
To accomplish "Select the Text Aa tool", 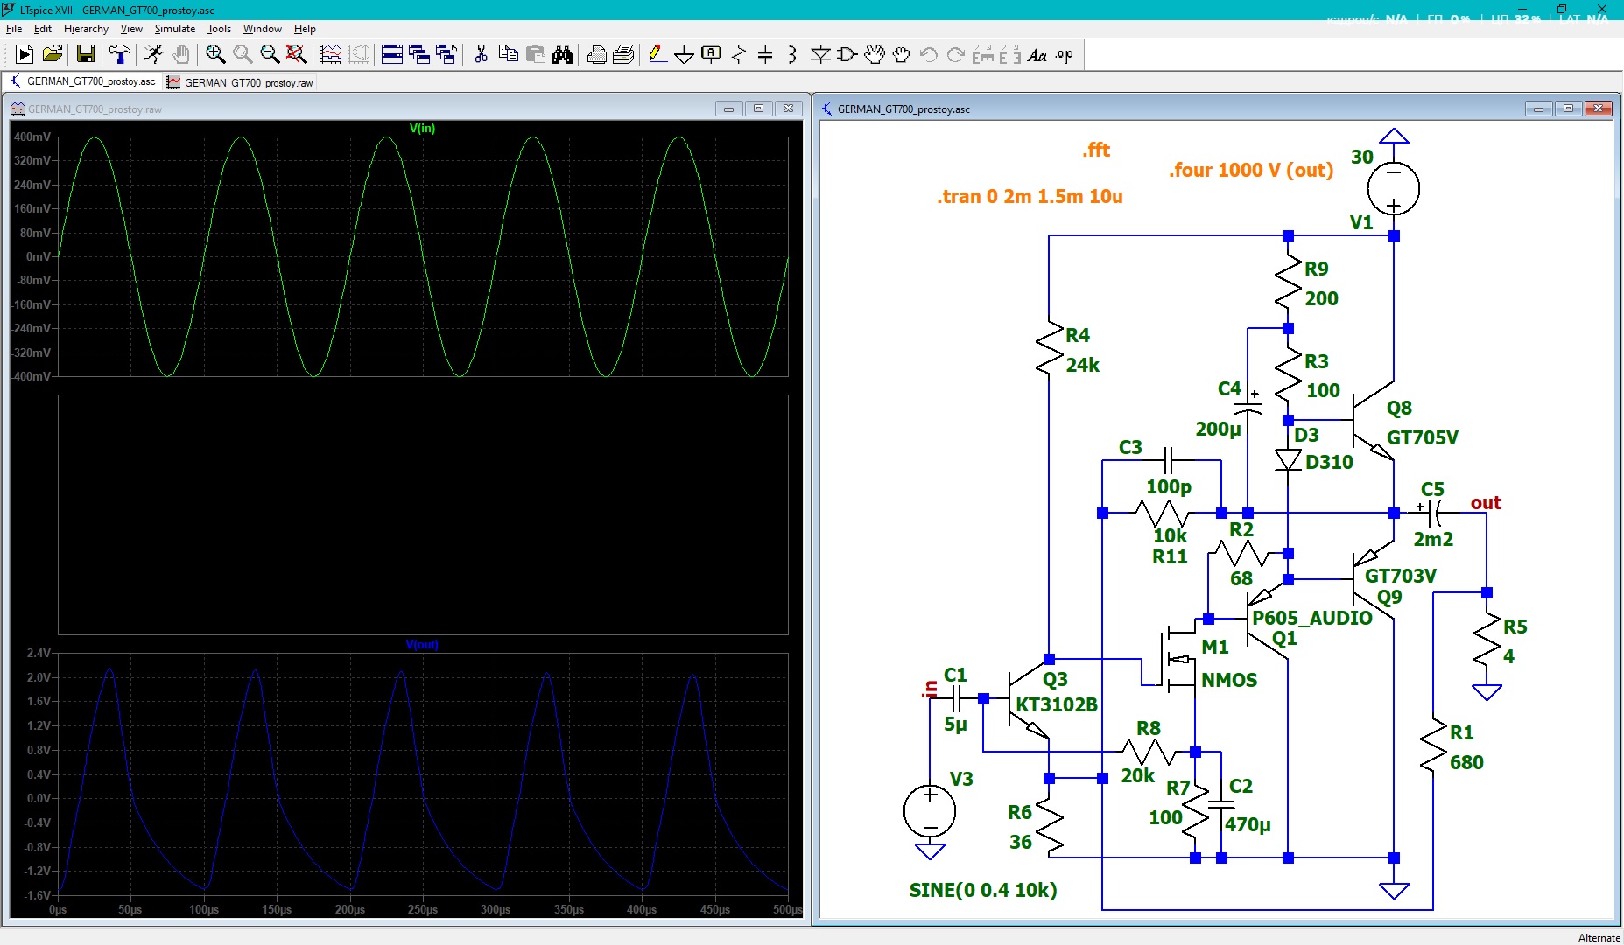I will coord(1037,55).
